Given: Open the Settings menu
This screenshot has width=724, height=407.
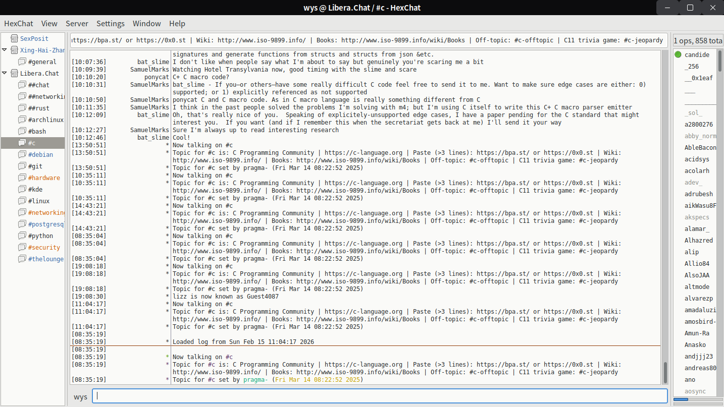Looking at the screenshot, I should [x=110, y=23].
